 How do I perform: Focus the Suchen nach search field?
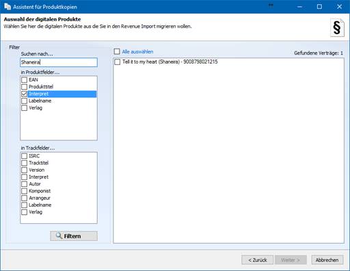59,62
